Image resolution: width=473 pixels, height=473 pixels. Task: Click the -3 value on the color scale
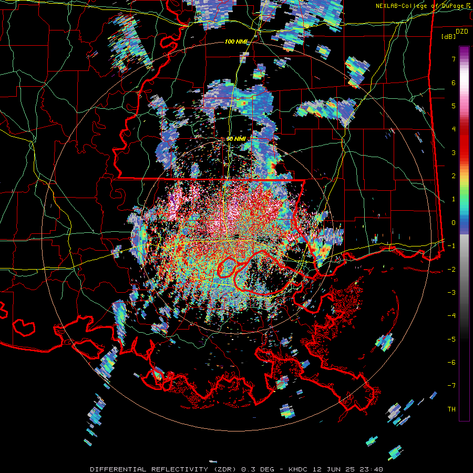pyautogui.click(x=451, y=293)
